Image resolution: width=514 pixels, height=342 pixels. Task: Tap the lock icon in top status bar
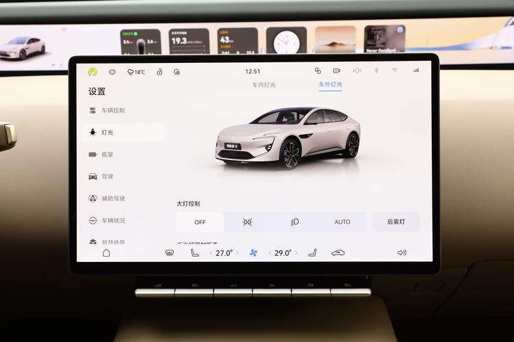click(159, 71)
